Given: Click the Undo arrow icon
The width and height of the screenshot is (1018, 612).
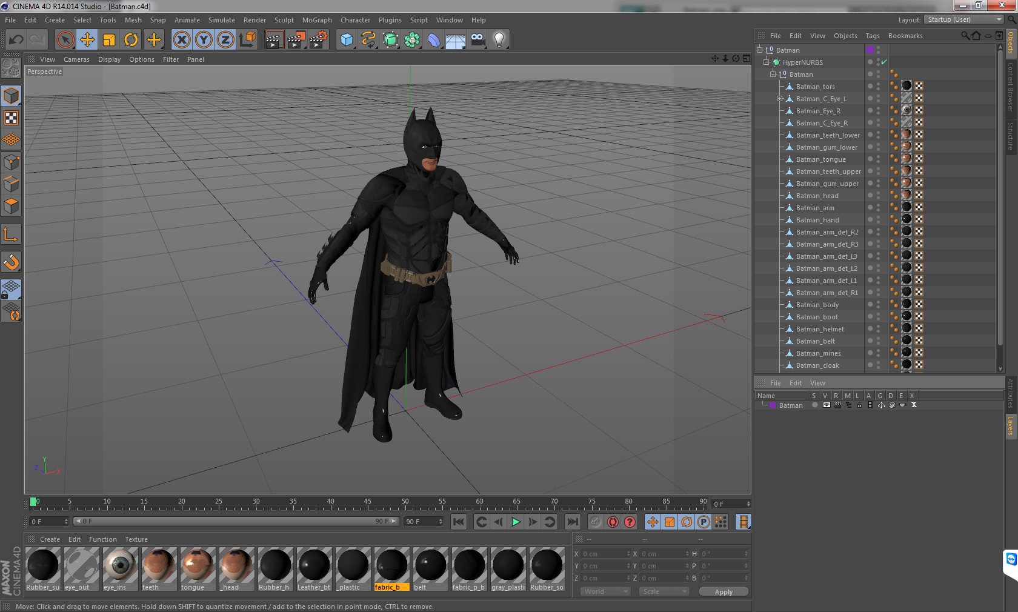Looking at the screenshot, I should 16,40.
